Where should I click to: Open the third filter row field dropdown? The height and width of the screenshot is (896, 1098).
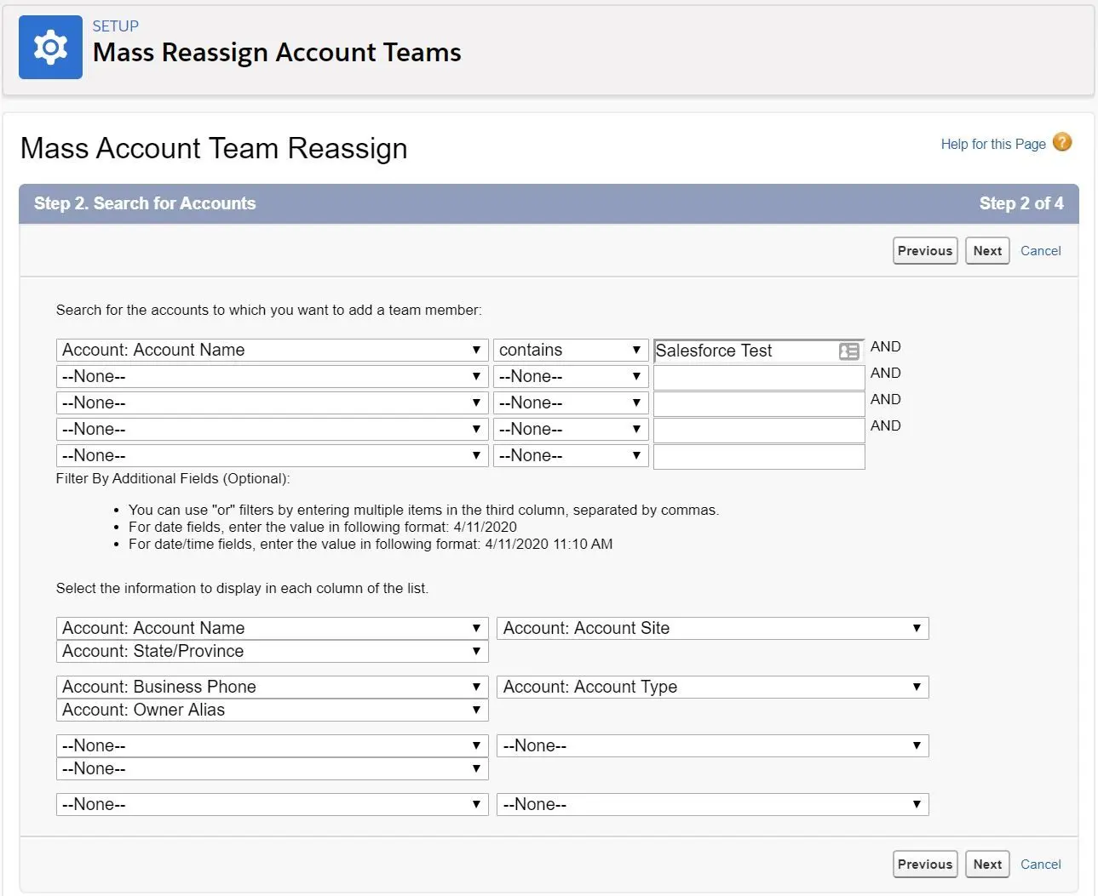click(273, 403)
